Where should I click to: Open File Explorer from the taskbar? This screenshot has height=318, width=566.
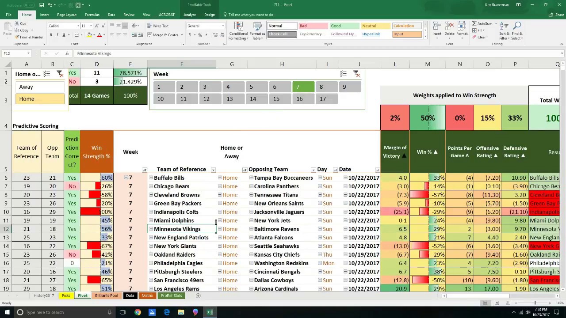point(181,312)
